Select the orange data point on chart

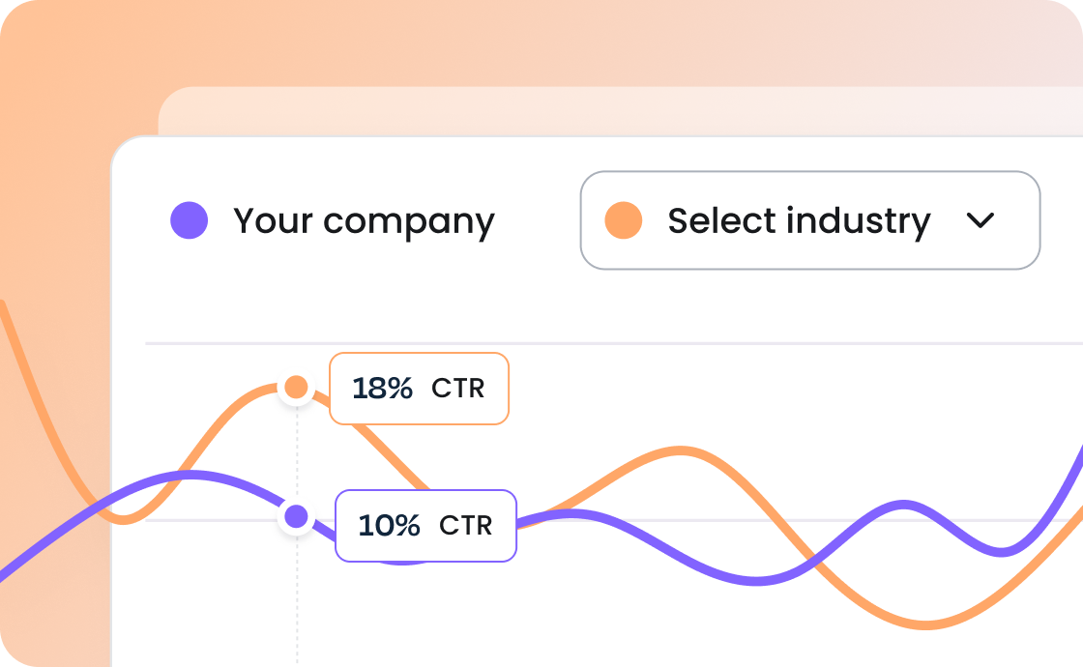tap(297, 388)
